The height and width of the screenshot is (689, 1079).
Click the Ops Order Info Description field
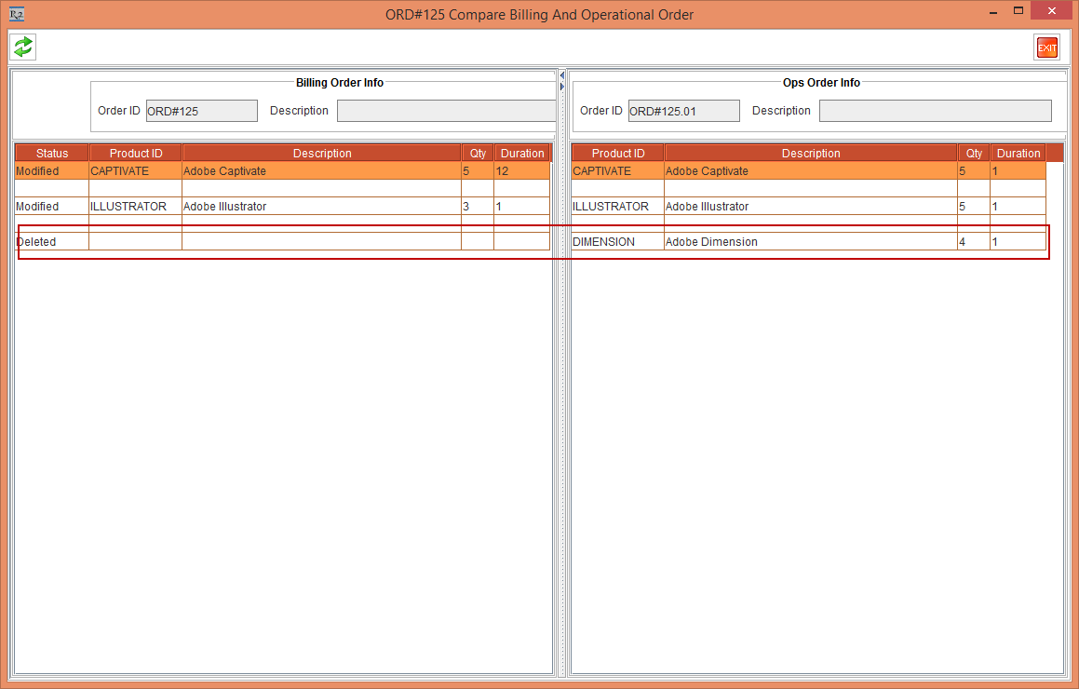point(935,111)
